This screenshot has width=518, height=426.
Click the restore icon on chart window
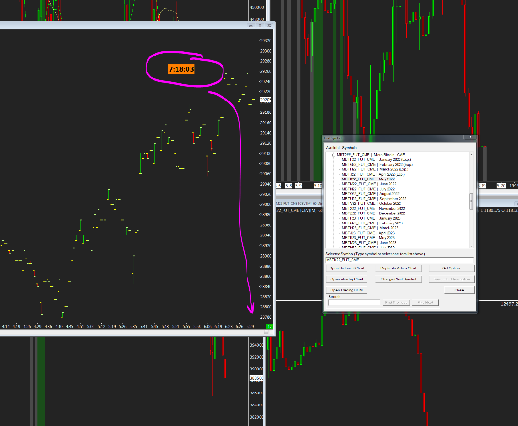(x=260, y=25)
